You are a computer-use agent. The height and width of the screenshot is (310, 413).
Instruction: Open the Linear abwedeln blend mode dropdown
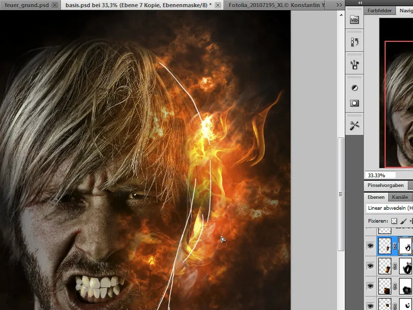(390, 208)
